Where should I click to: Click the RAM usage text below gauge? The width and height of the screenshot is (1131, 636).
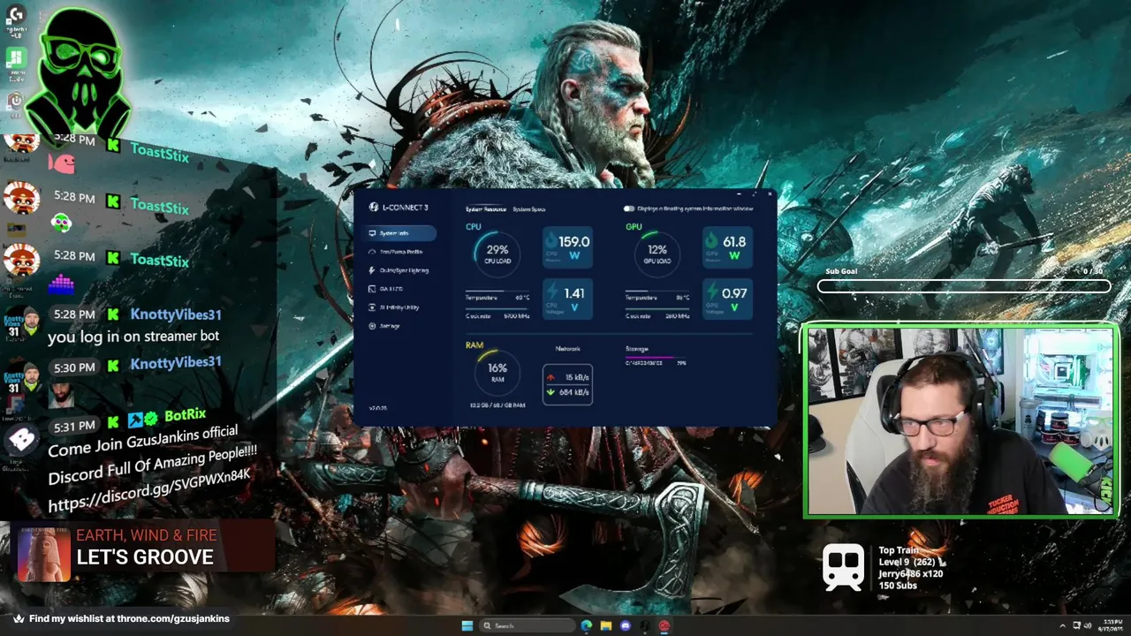click(x=497, y=405)
